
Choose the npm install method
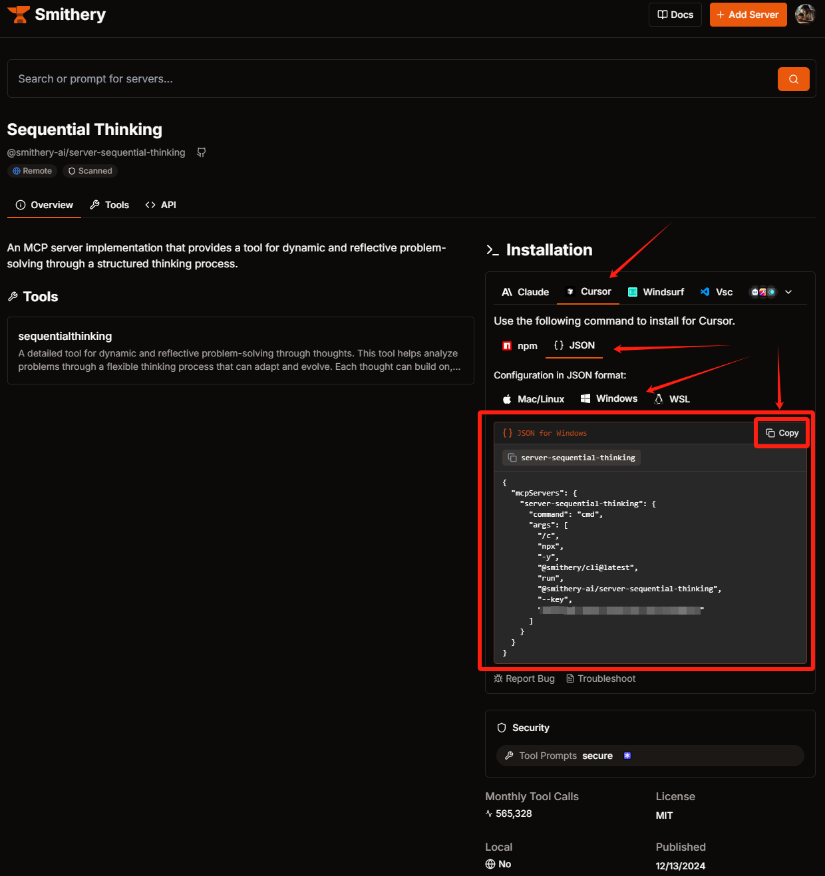(x=520, y=346)
